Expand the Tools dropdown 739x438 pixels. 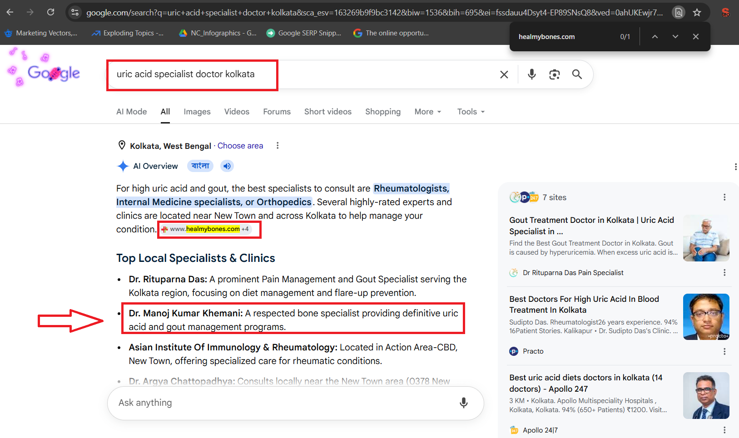click(471, 112)
